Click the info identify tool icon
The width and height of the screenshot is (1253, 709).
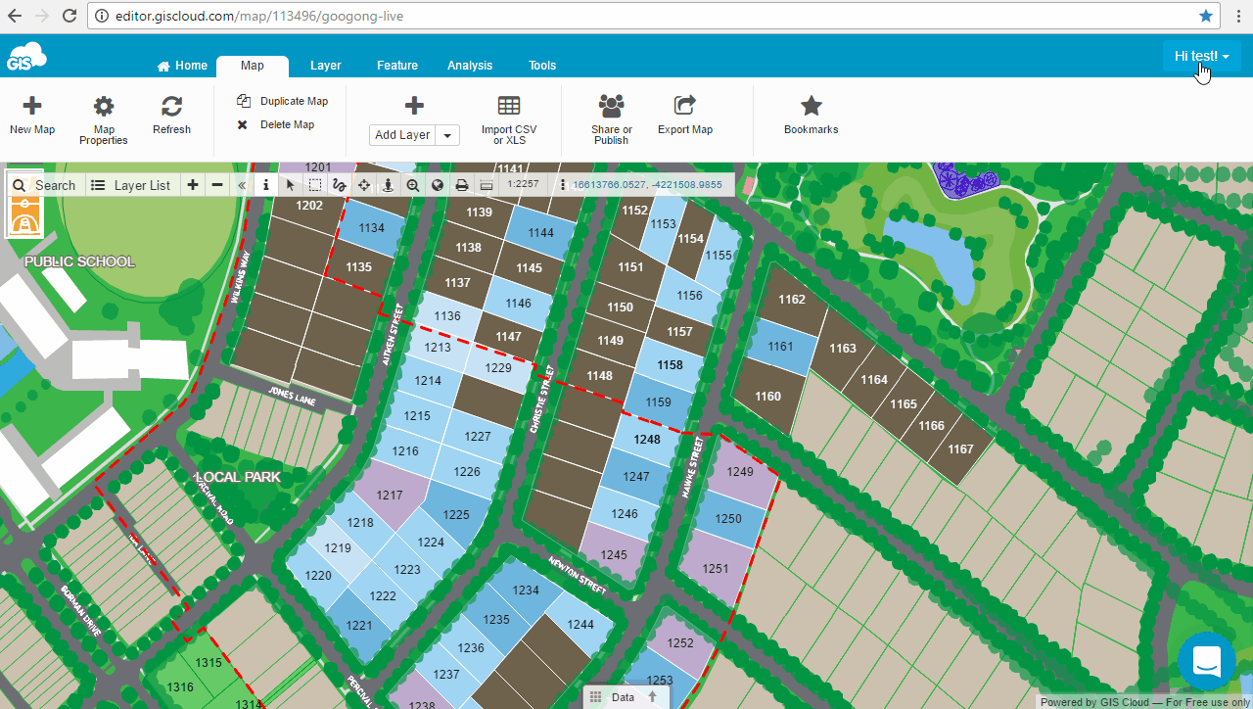point(266,185)
